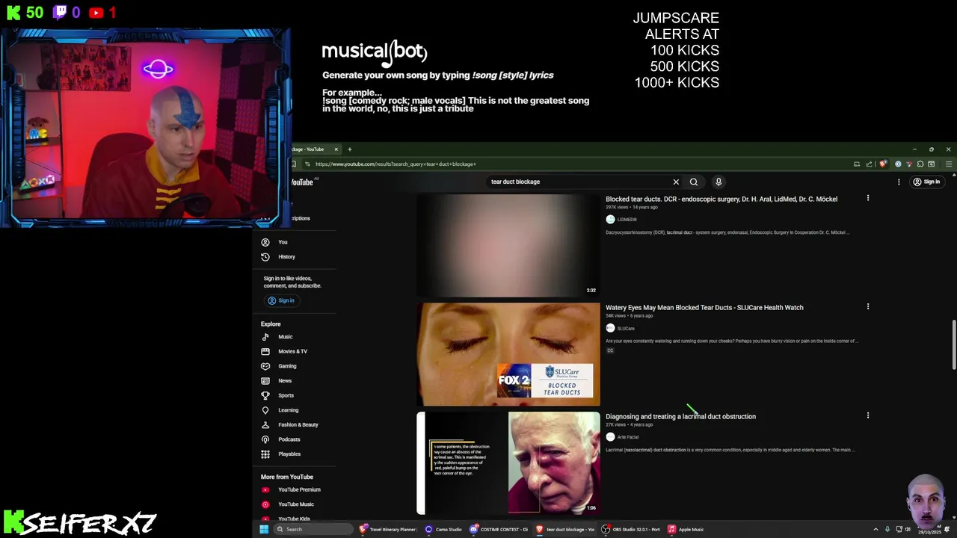Click the page scrollbar thumb

click(x=953, y=344)
